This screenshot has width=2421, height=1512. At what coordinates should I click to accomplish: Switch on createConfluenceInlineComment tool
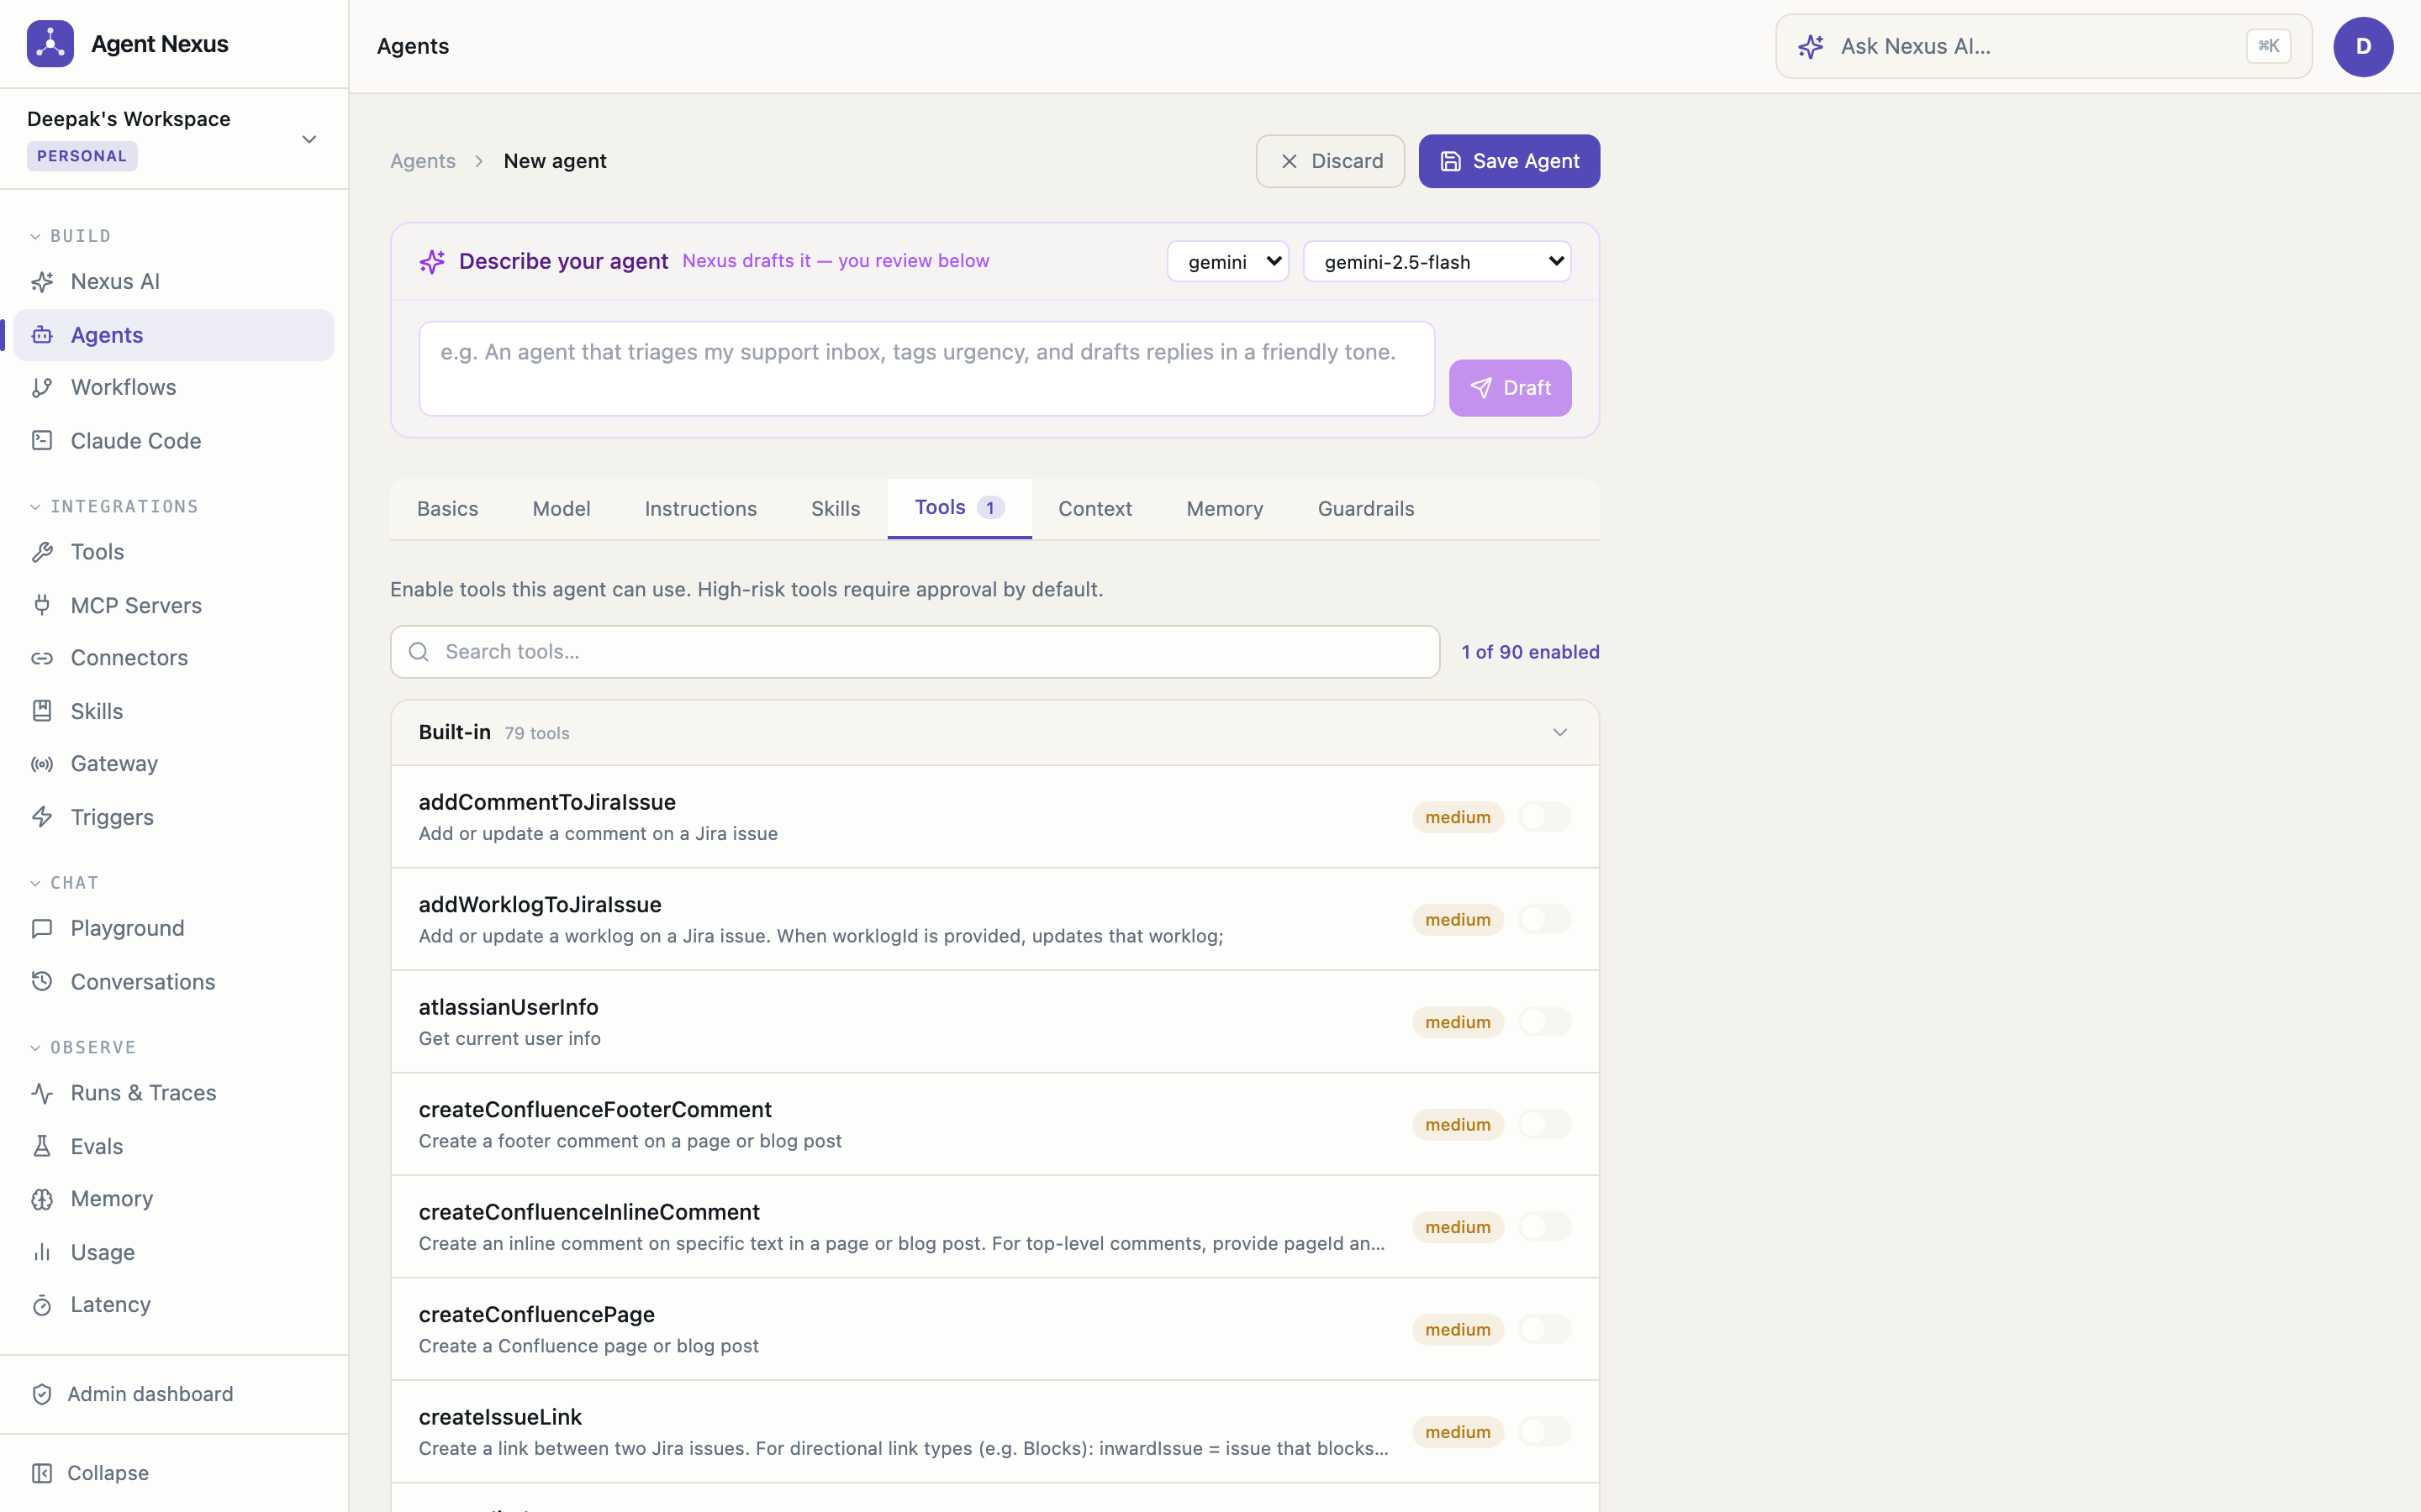1544,1227
